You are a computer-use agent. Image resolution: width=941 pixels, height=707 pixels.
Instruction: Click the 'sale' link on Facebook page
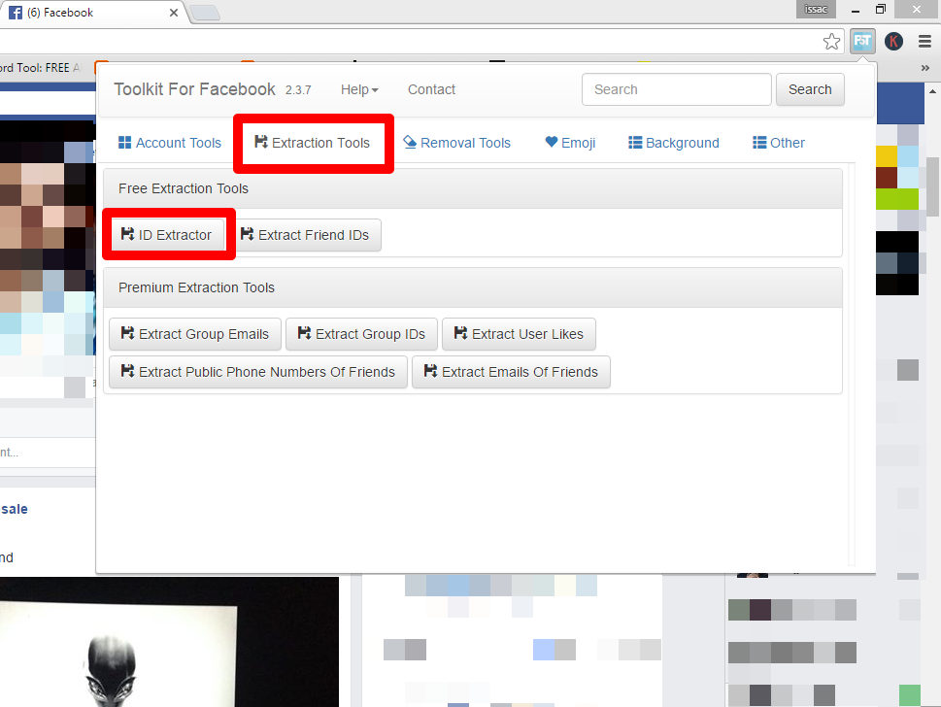14,509
